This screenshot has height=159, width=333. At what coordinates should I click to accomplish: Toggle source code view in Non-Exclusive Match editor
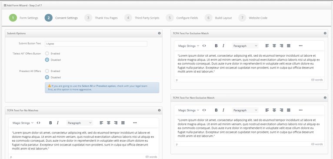pyautogui.click(x=204, y=110)
